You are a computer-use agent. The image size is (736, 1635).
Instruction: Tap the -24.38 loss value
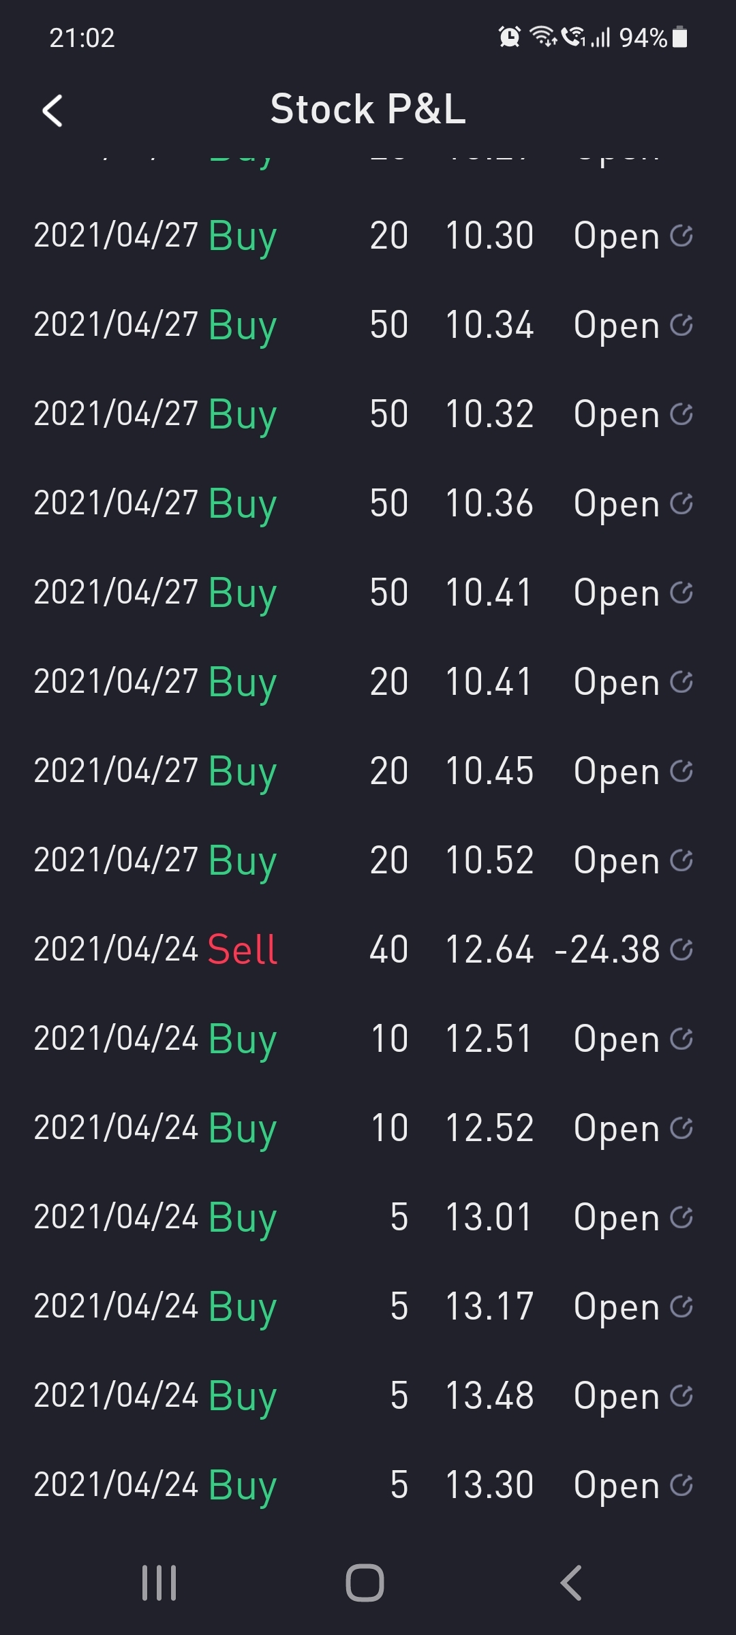pyautogui.click(x=607, y=949)
